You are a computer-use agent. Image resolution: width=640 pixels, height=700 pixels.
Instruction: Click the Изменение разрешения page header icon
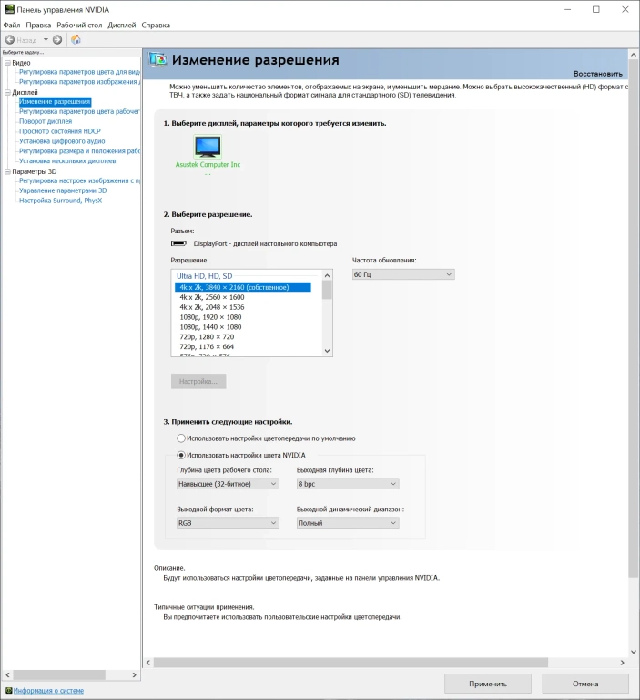(158, 60)
